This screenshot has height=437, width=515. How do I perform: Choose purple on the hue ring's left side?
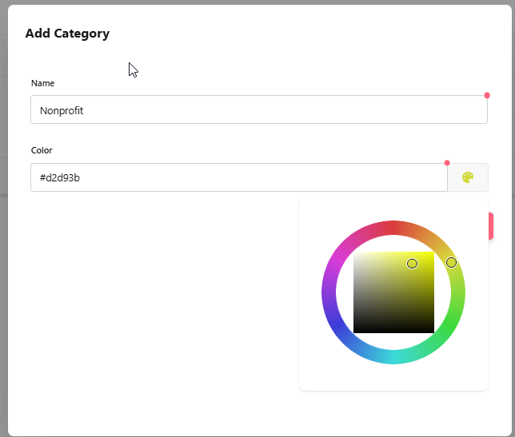coord(329,292)
